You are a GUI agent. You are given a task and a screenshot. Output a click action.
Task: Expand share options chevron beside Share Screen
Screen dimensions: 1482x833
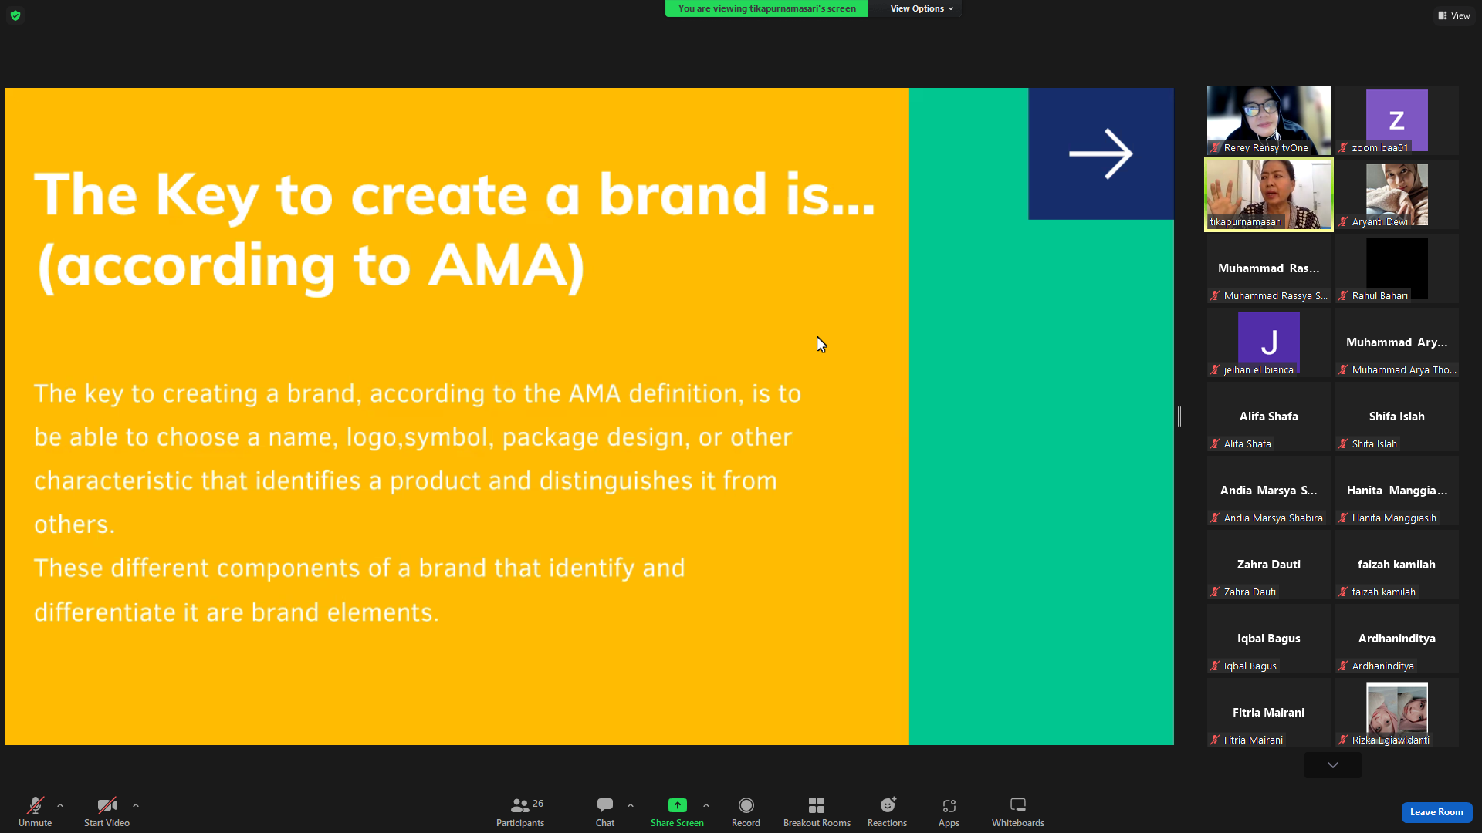coord(706,805)
